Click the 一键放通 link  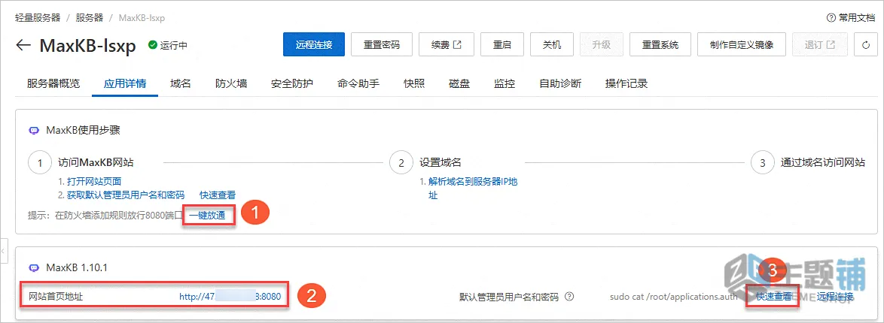pyautogui.click(x=207, y=215)
